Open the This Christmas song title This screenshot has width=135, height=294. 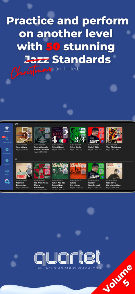[x=114, y=147]
